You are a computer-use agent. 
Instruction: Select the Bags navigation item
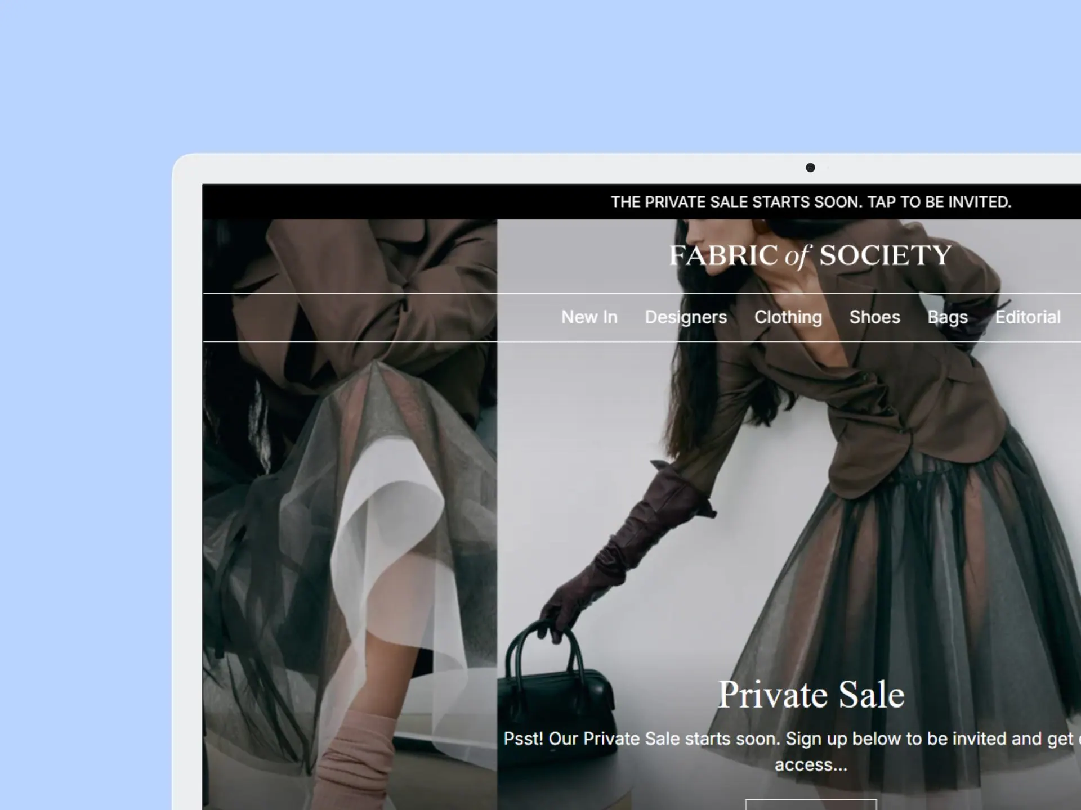pyautogui.click(x=948, y=317)
